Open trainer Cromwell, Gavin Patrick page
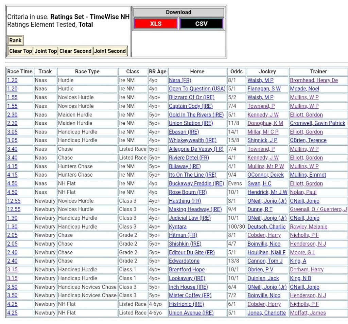This screenshot has width=348, height=324. [x=317, y=123]
